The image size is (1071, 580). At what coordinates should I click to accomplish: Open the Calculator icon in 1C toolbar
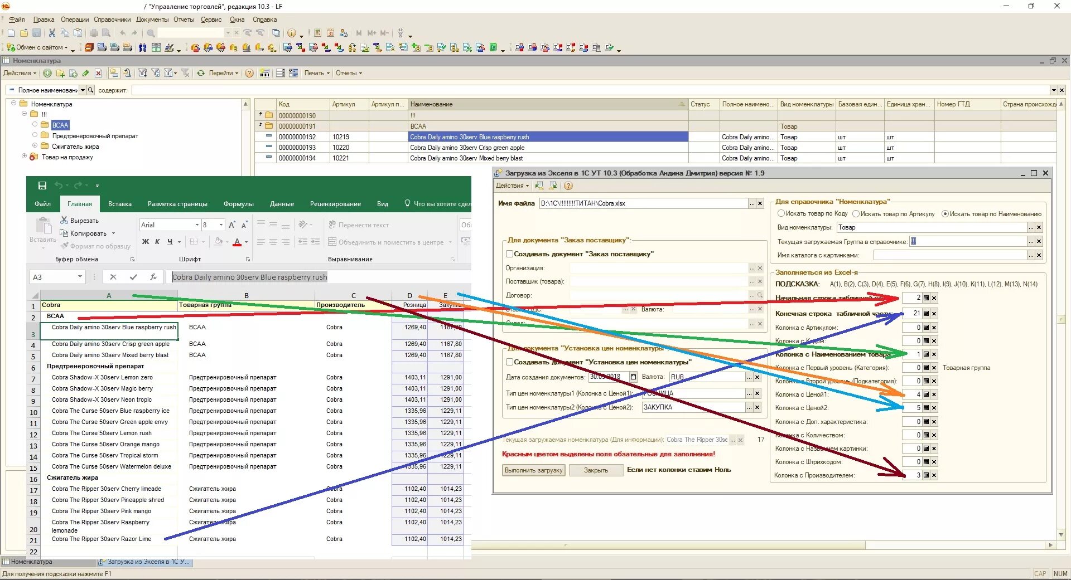(317, 33)
